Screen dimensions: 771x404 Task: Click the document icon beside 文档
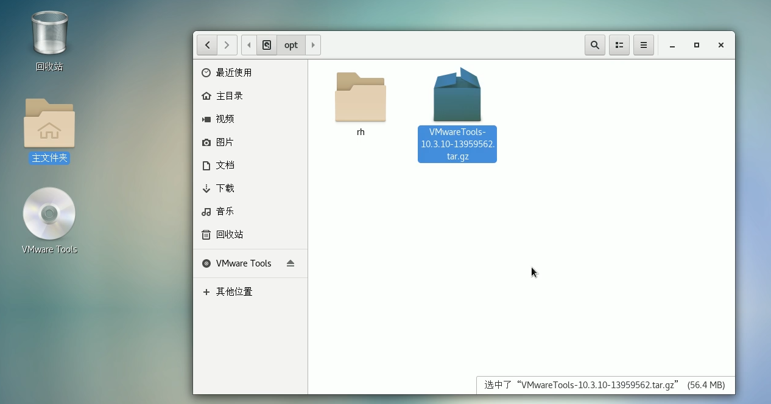pyautogui.click(x=206, y=165)
